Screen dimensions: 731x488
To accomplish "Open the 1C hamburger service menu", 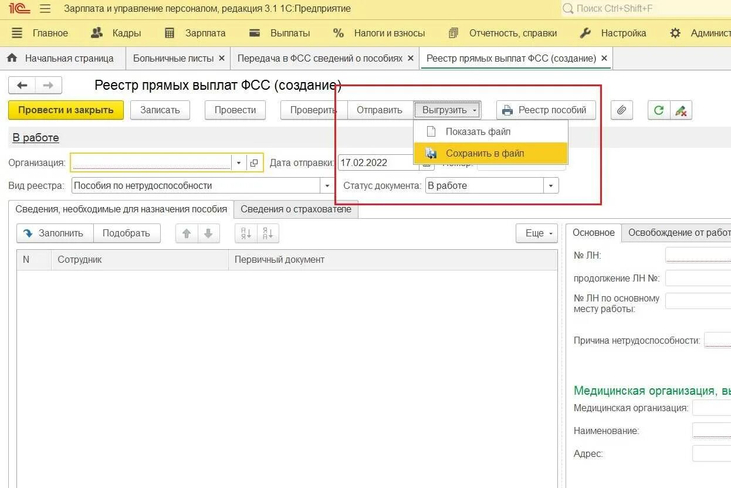I will point(45,9).
